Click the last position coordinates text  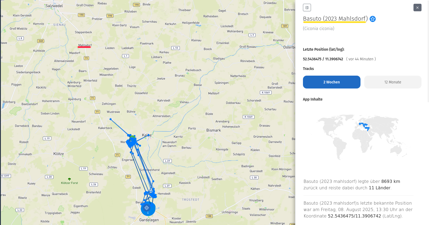tap(323, 59)
